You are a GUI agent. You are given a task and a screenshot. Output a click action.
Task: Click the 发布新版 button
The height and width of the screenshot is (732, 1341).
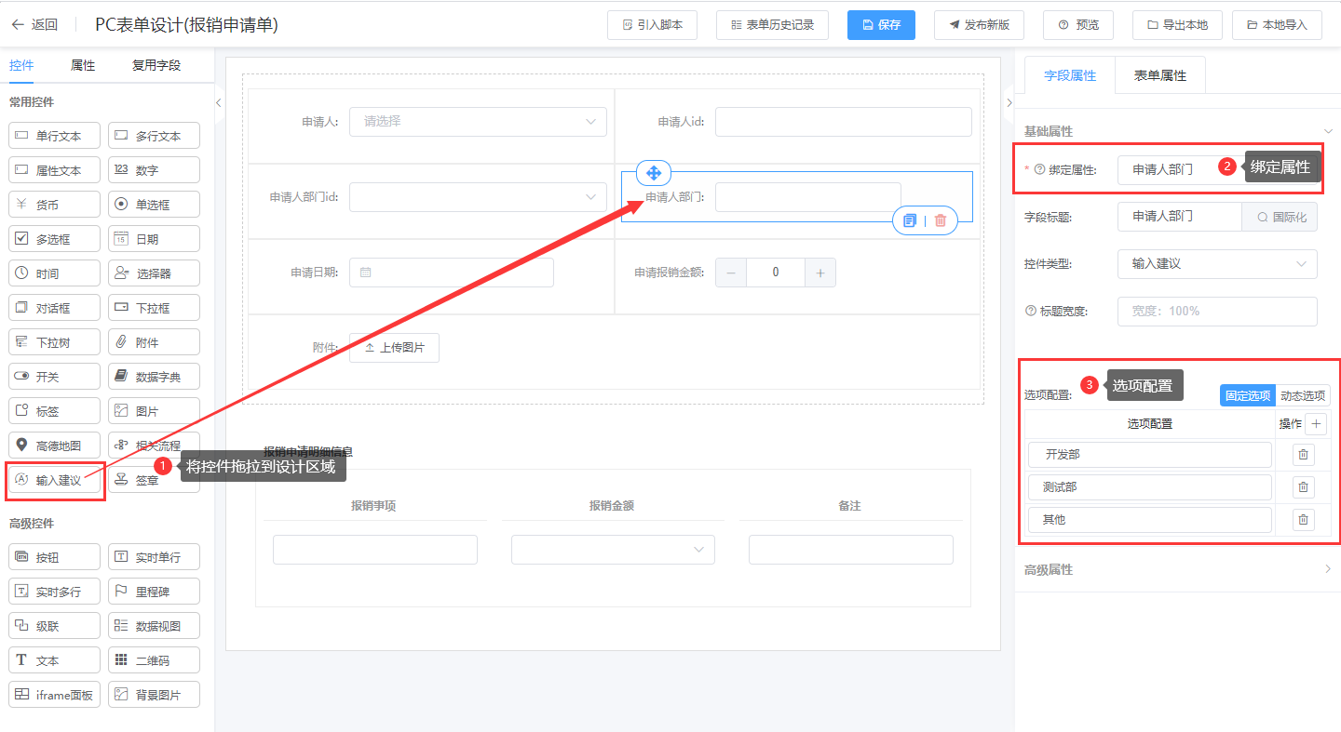(x=979, y=25)
